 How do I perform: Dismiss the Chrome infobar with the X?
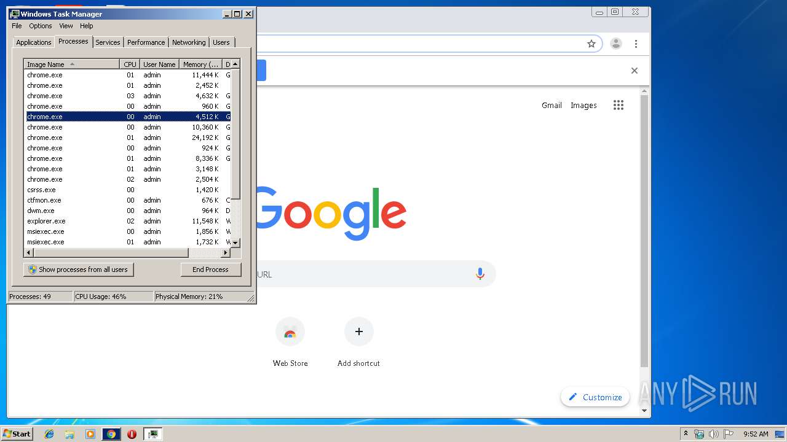tap(635, 71)
